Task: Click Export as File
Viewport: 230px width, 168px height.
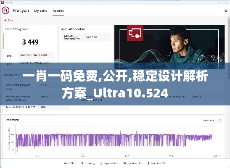Action: pos(109,163)
